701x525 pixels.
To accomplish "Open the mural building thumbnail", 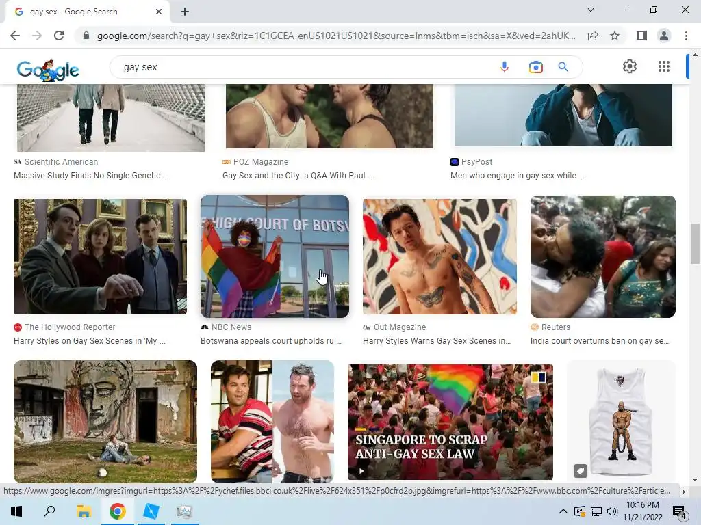I will (105, 421).
